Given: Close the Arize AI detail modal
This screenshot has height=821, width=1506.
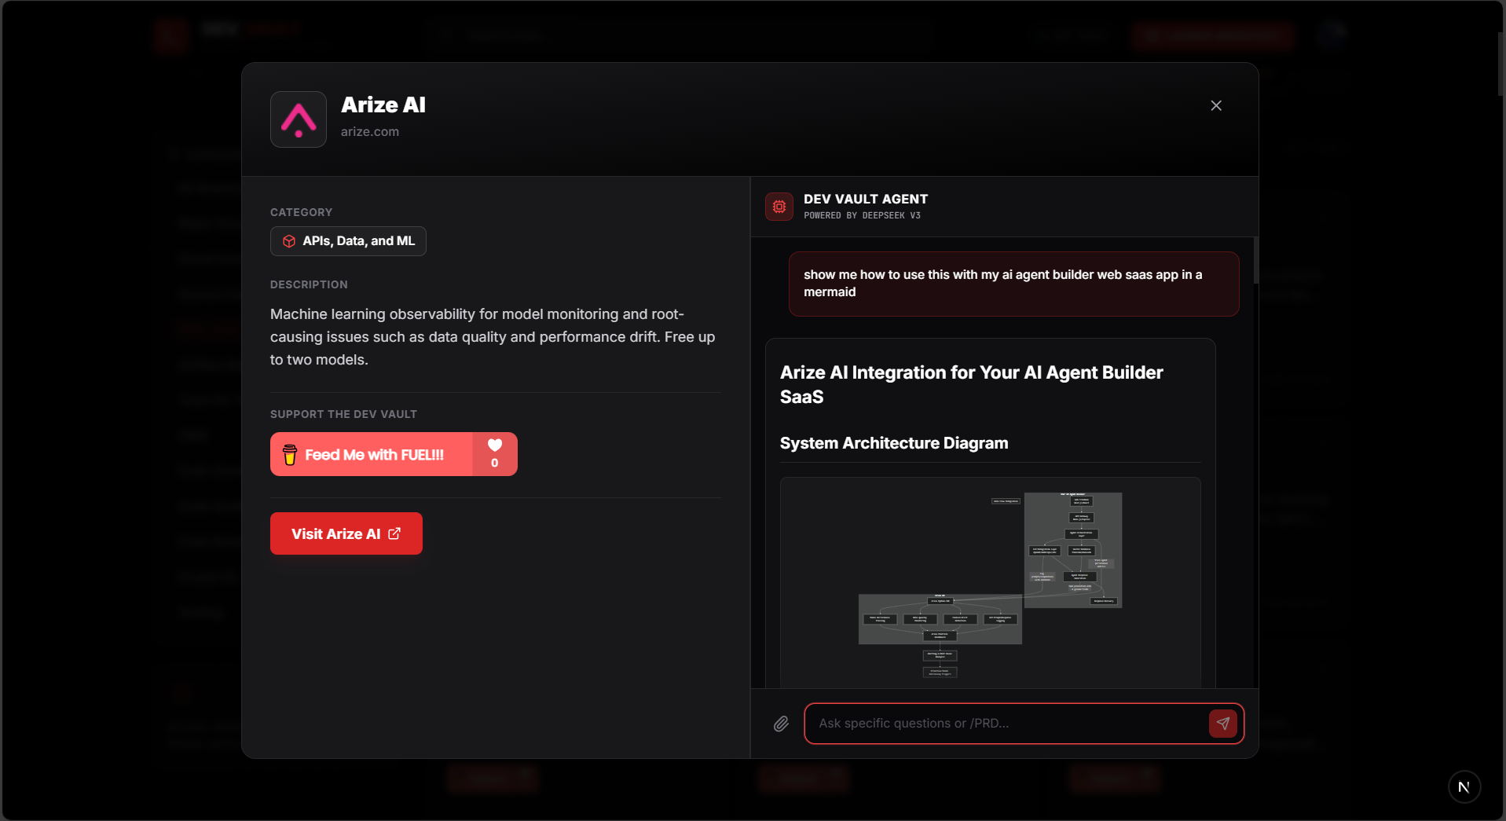Looking at the screenshot, I should (x=1215, y=105).
